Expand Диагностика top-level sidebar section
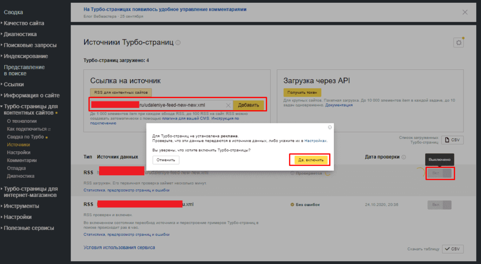This screenshot has height=264, width=481. coord(20,34)
